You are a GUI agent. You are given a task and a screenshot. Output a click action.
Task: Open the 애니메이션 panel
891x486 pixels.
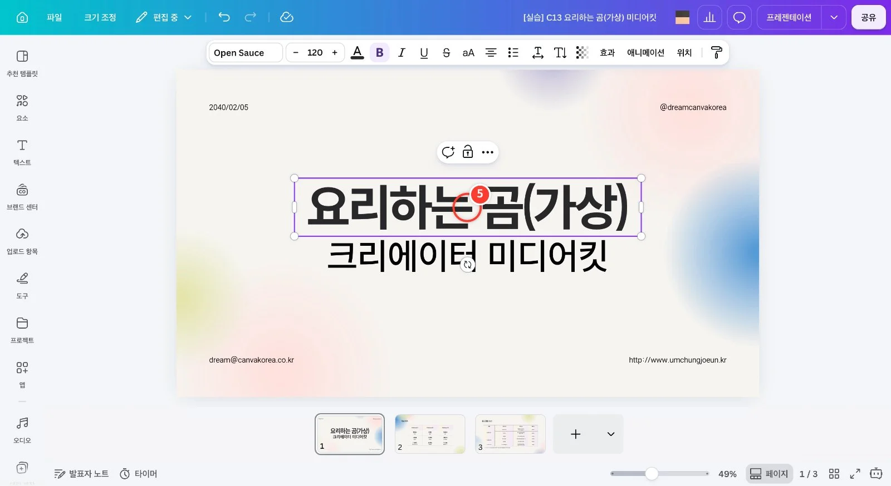(645, 52)
